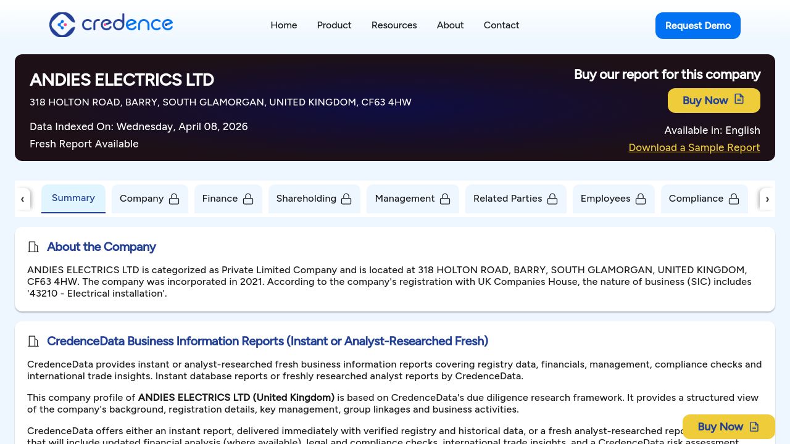Switch to the Management tab

(x=413, y=199)
